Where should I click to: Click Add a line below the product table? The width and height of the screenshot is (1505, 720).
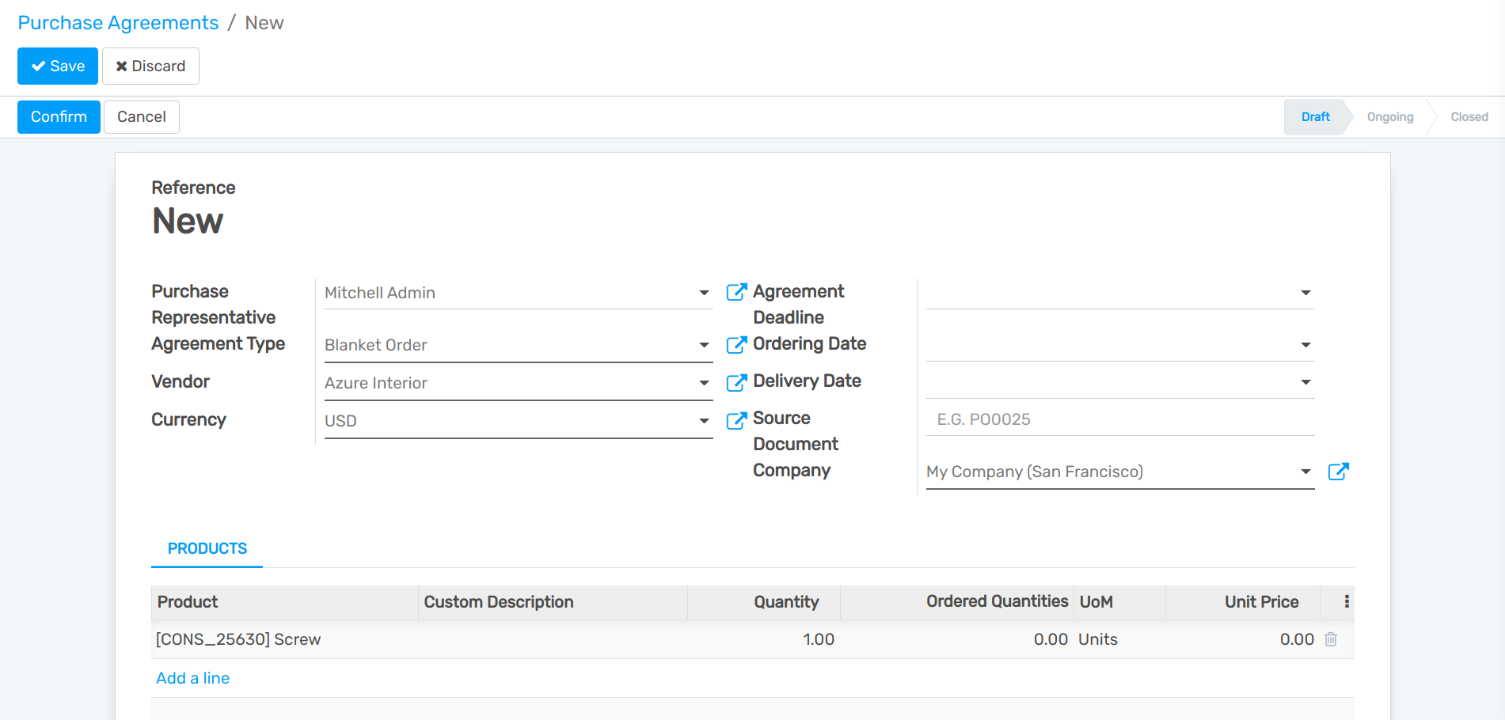(x=192, y=677)
